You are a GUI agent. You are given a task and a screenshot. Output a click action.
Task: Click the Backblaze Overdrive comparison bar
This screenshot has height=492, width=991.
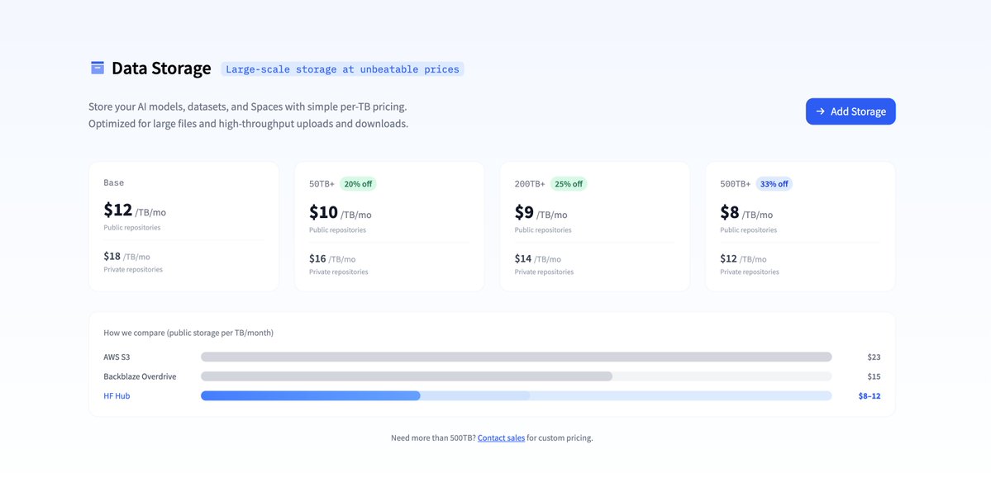(x=407, y=376)
